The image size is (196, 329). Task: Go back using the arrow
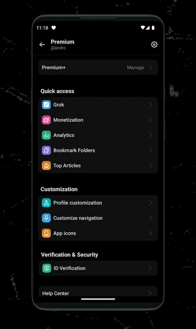42,44
